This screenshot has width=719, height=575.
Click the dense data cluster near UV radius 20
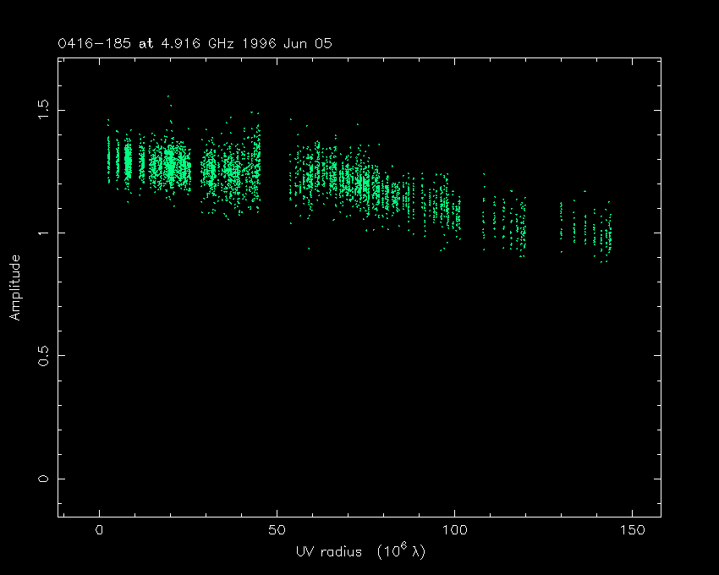(x=171, y=165)
